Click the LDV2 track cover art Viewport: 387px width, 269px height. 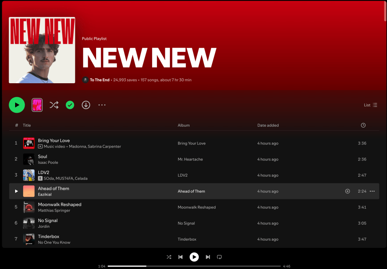point(29,175)
